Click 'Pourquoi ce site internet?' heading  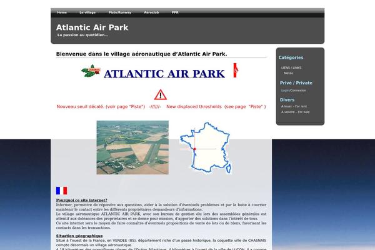tap(81, 200)
